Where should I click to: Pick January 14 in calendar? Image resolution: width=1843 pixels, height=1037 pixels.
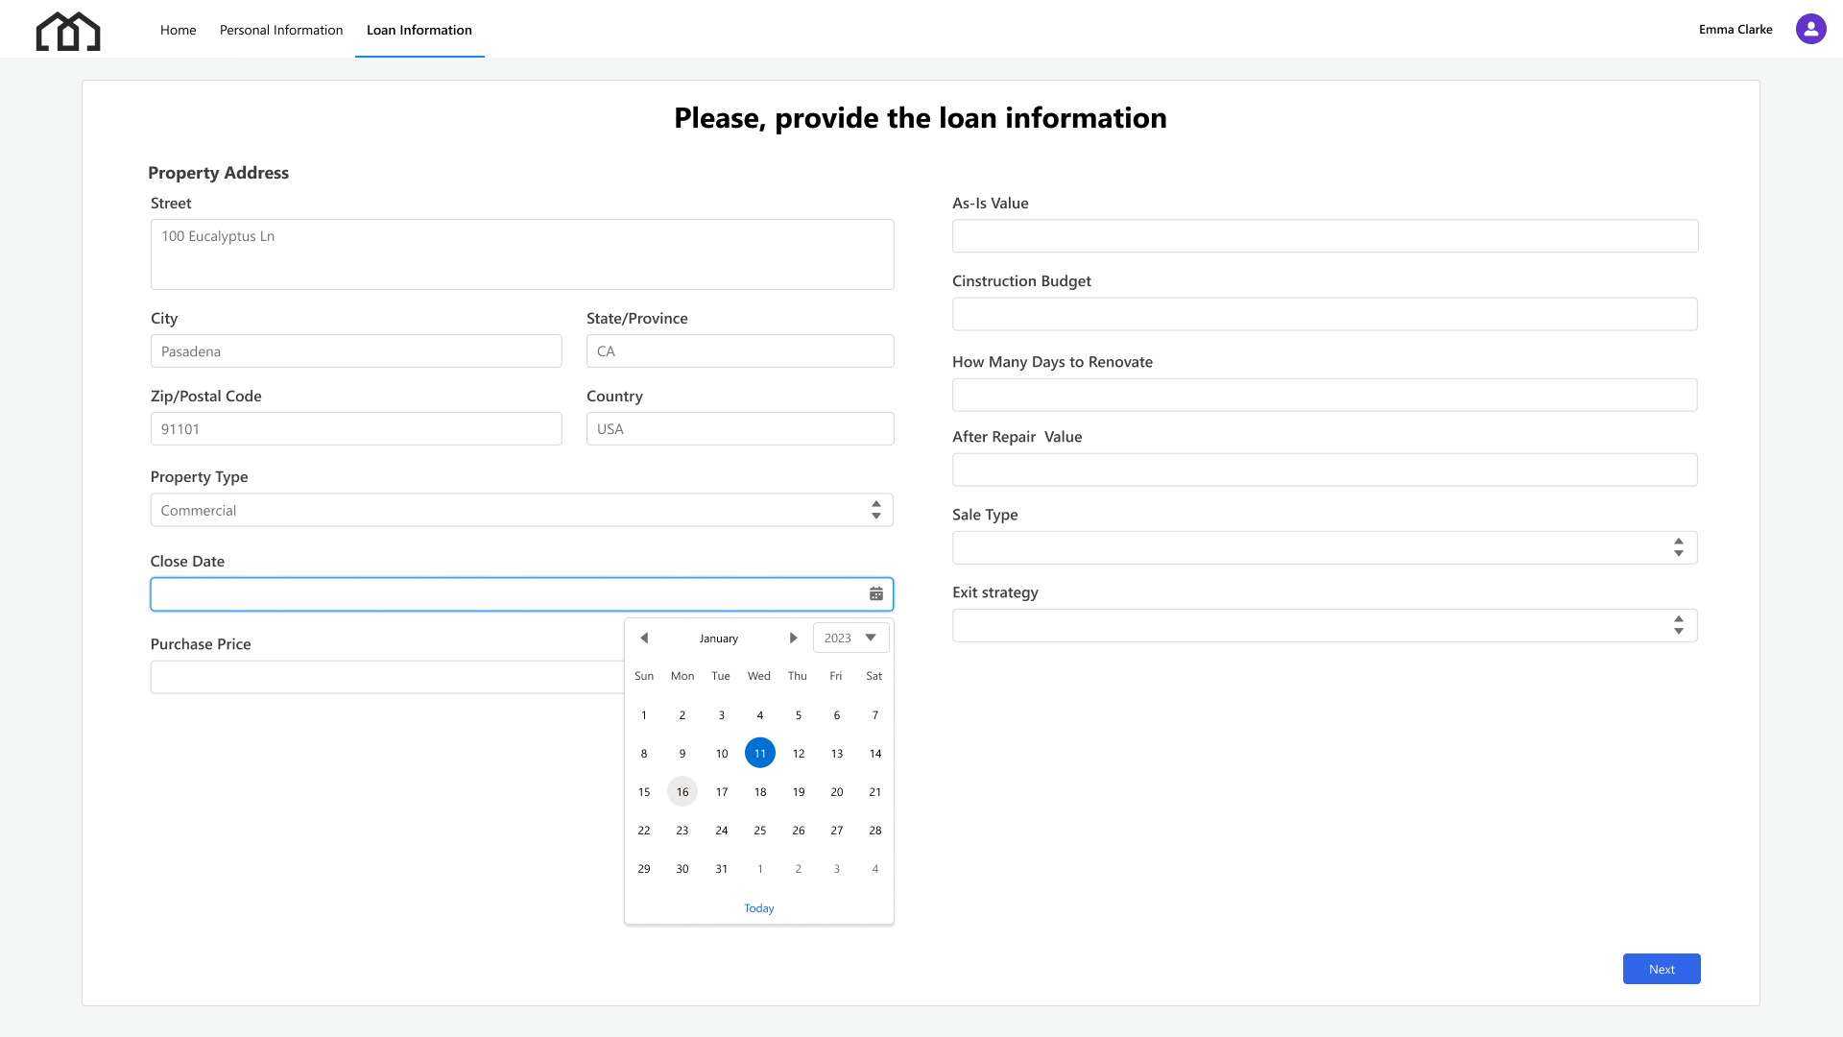(x=875, y=753)
